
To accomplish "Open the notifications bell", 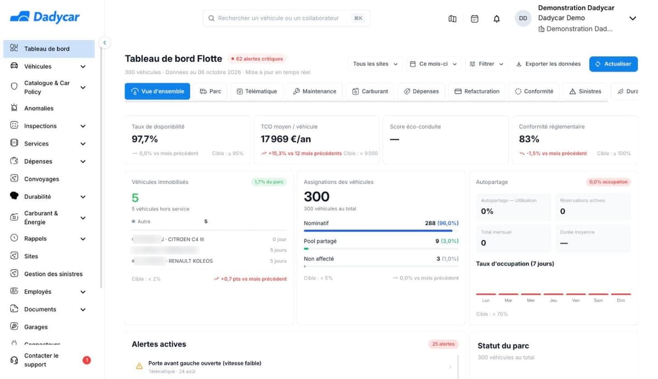I will pos(497,19).
